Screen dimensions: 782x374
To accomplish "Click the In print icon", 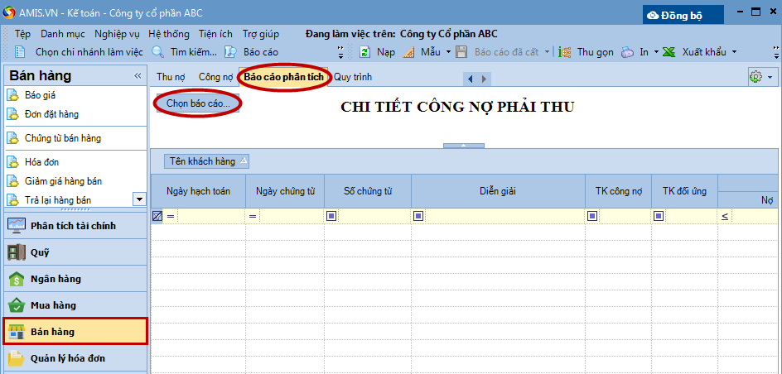I will pos(628,52).
